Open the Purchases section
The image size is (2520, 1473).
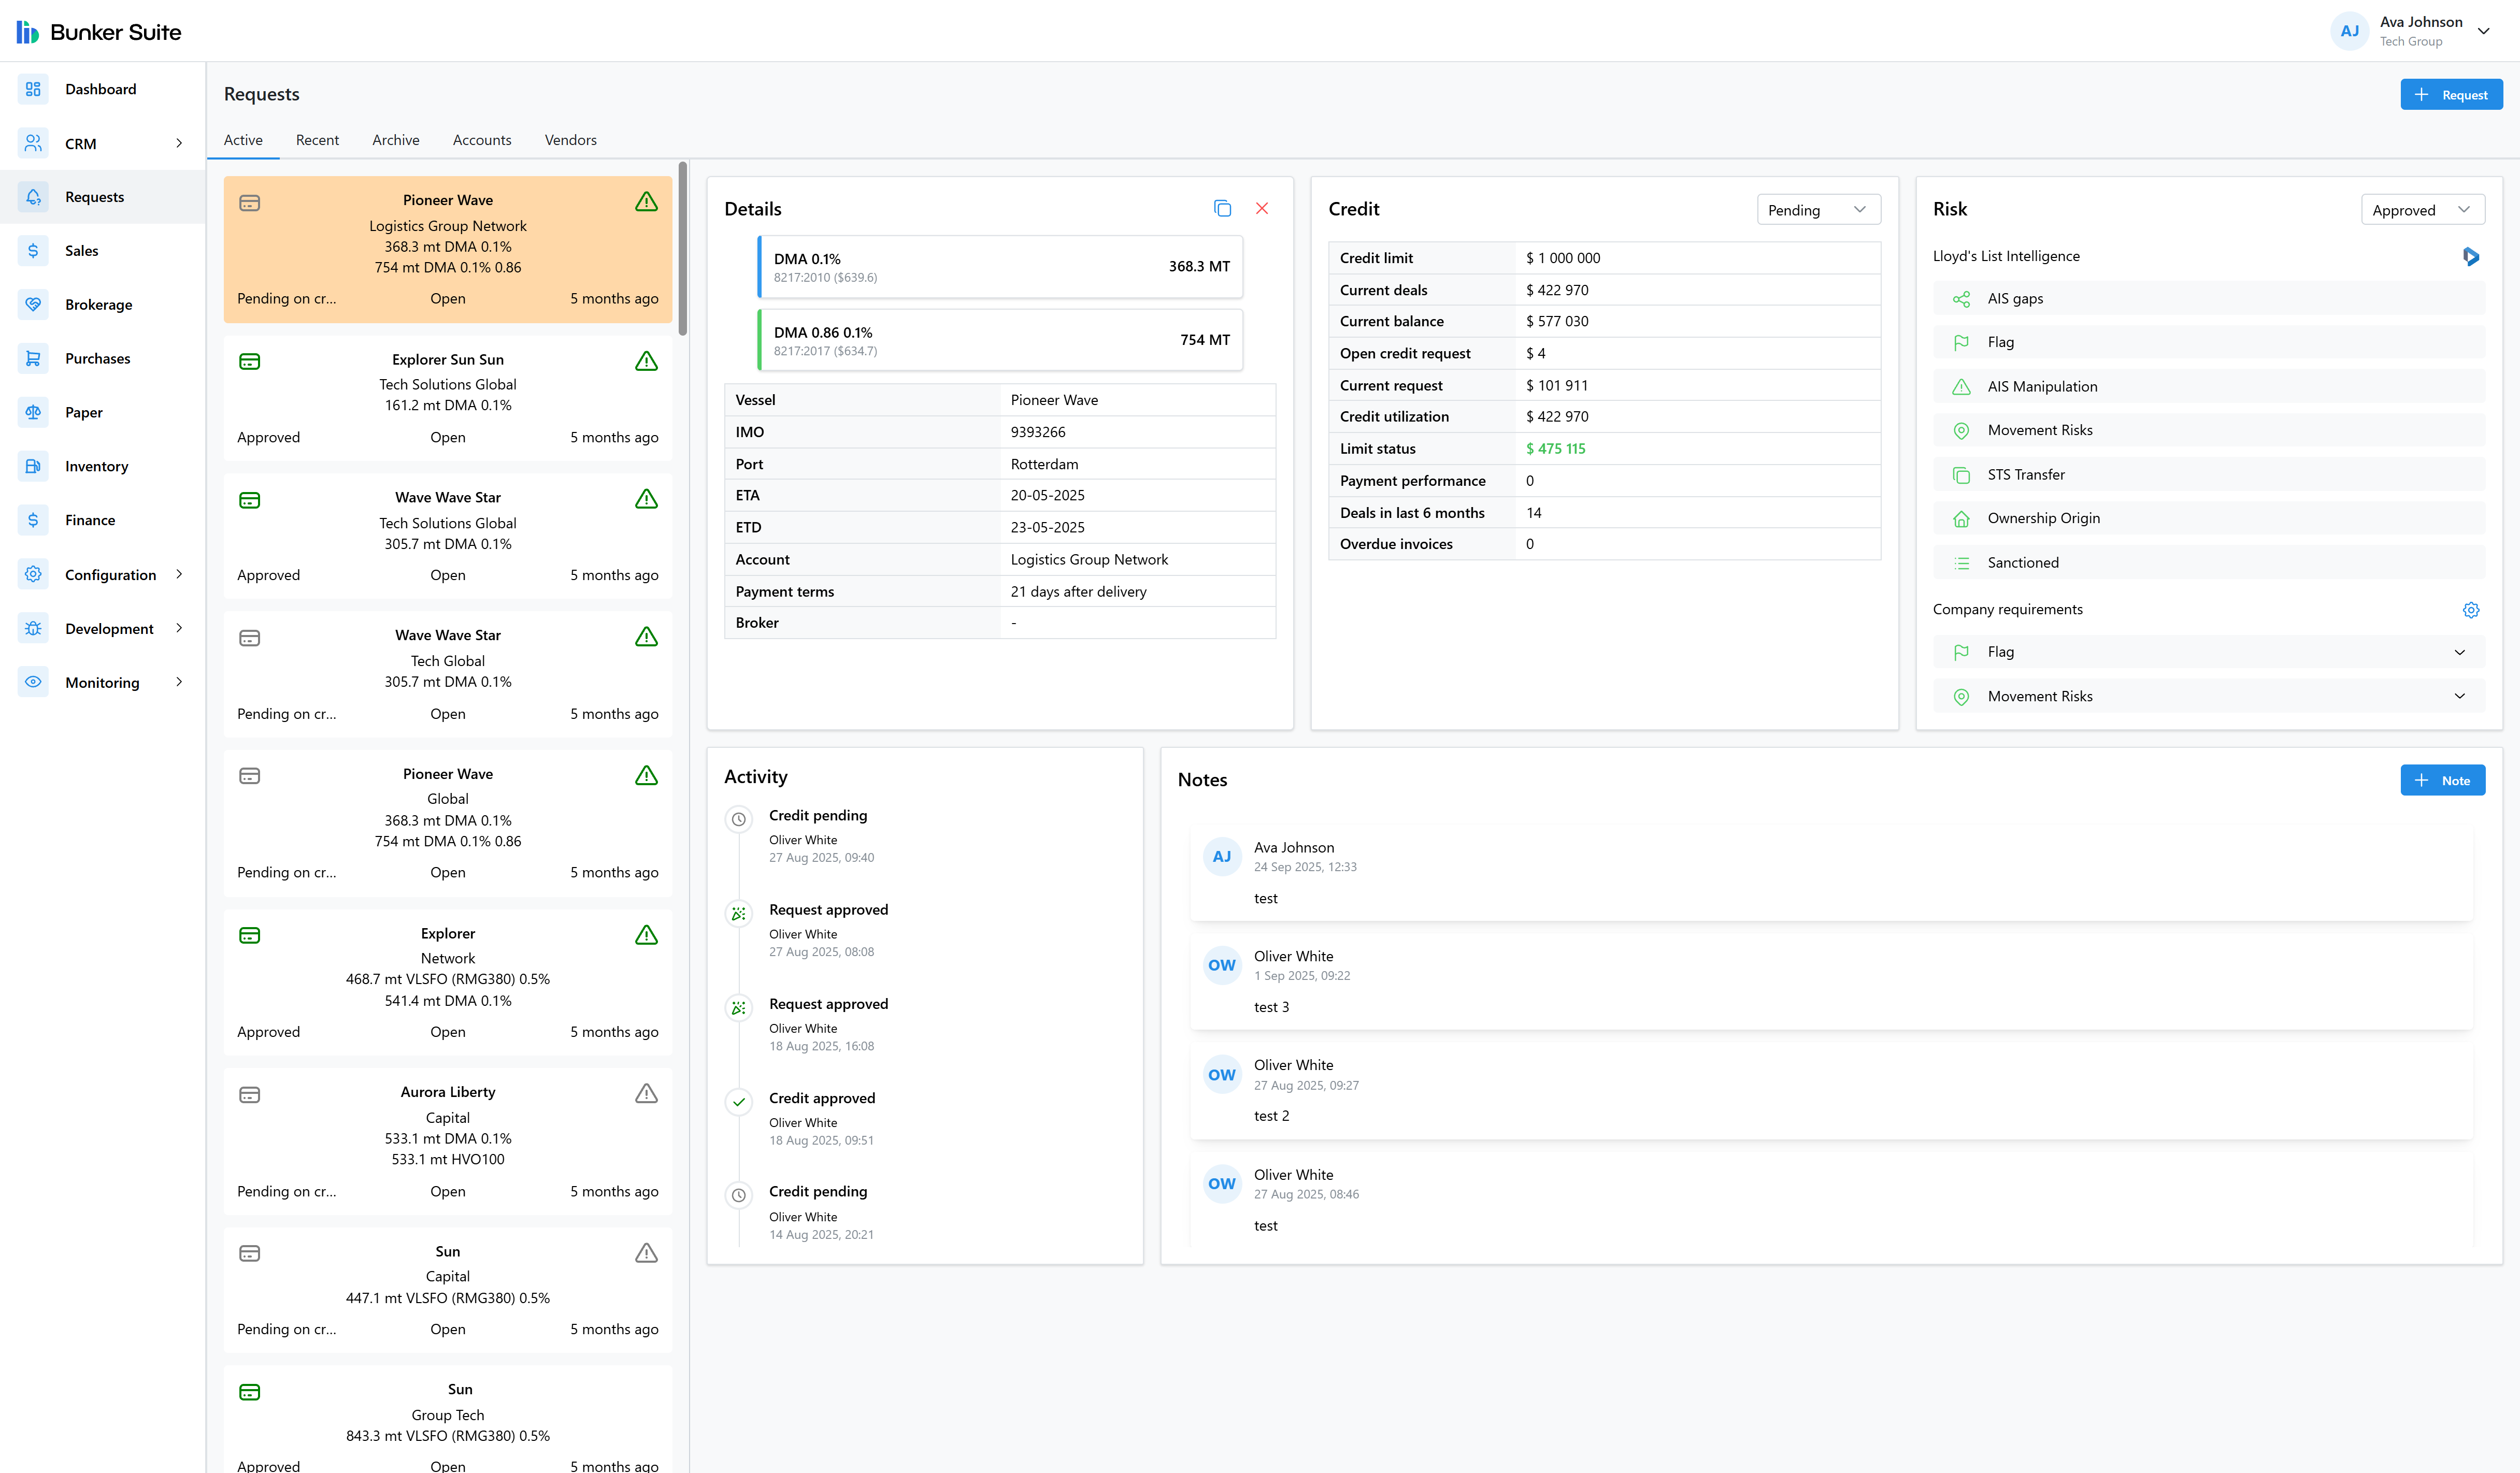point(97,358)
